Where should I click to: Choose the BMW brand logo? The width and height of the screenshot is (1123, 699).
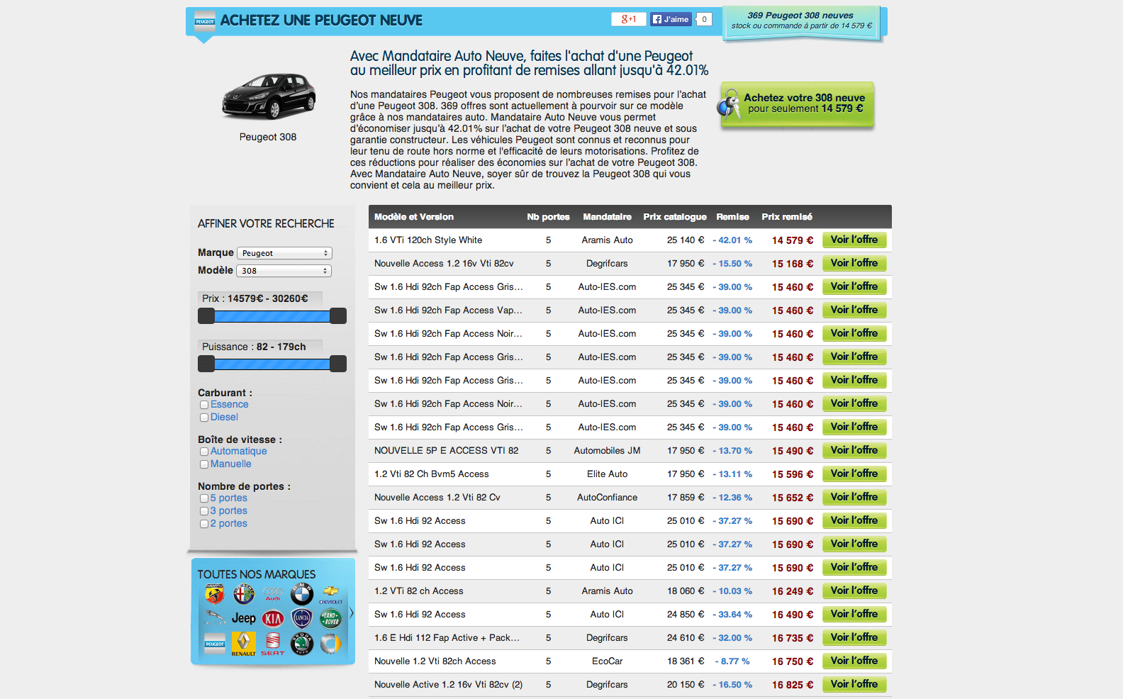[x=302, y=594]
